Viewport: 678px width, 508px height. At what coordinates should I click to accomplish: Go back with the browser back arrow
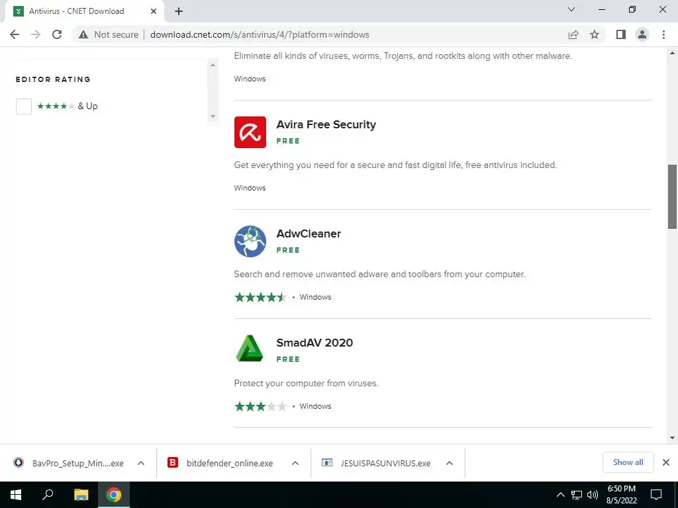[x=15, y=34]
